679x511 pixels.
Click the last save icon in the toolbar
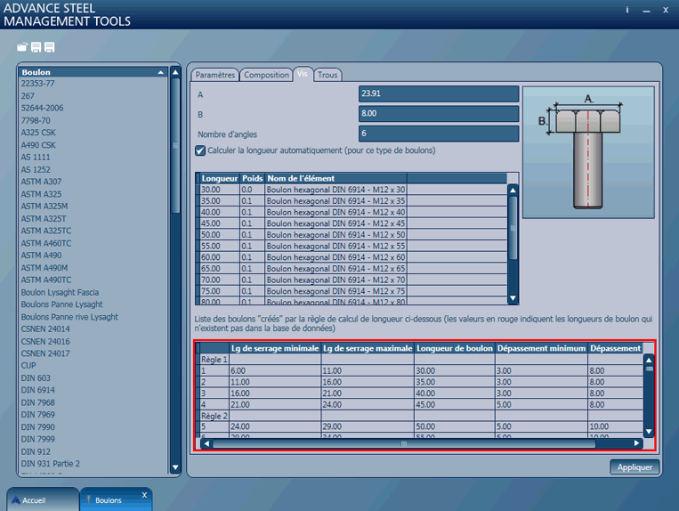[x=49, y=47]
